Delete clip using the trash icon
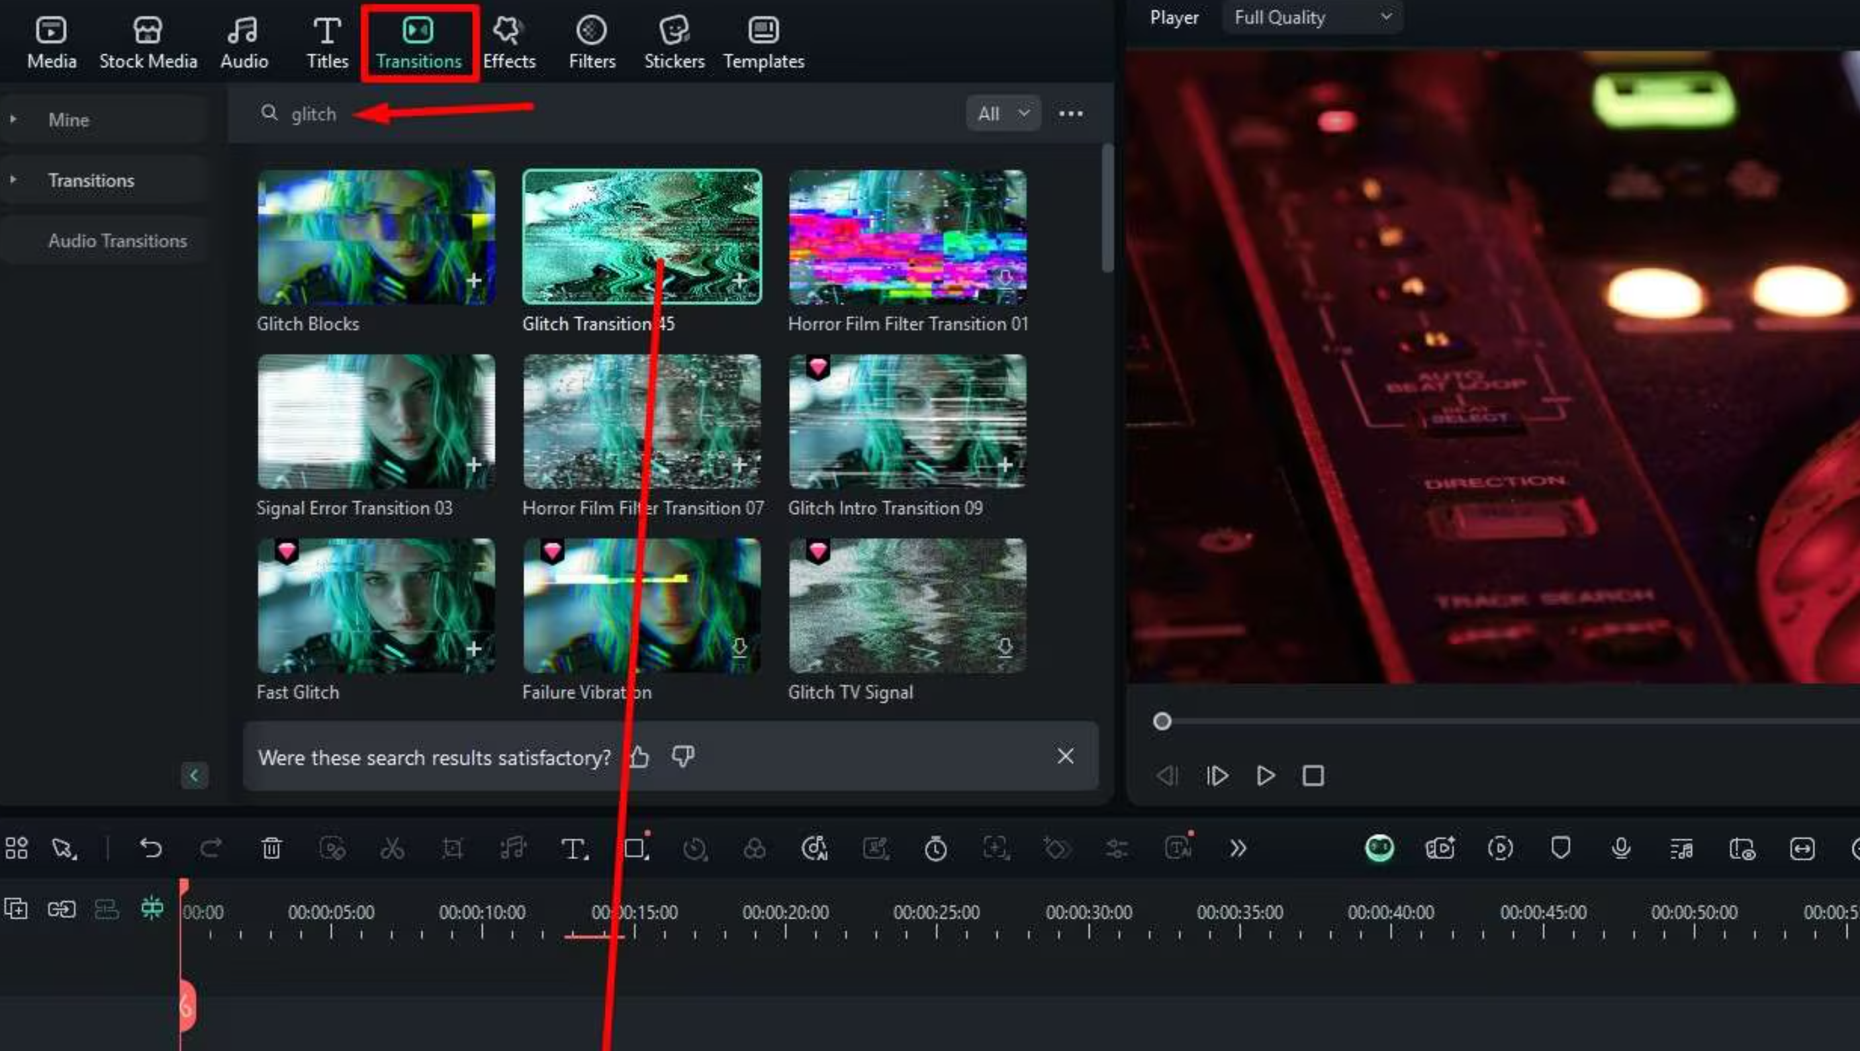 click(x=271, y=848)
